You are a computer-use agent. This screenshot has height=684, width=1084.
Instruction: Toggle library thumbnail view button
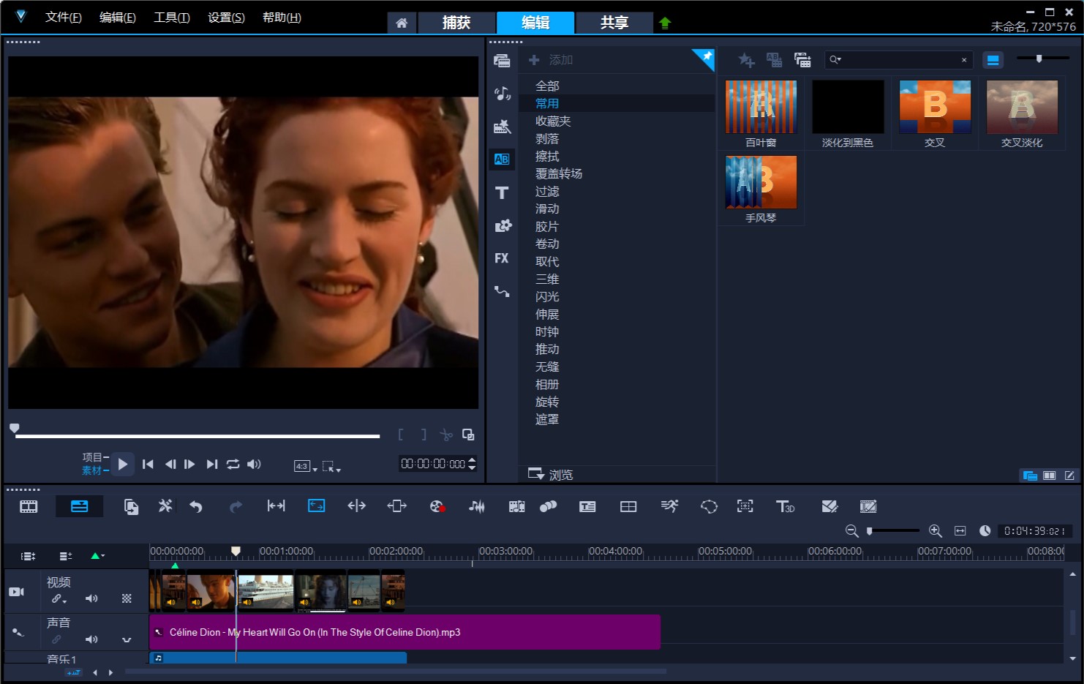(x=993, y=60)
